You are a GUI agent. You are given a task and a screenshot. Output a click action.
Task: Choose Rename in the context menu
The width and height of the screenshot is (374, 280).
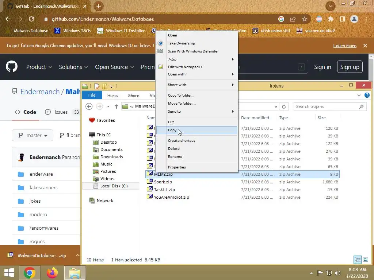point(196,157)
